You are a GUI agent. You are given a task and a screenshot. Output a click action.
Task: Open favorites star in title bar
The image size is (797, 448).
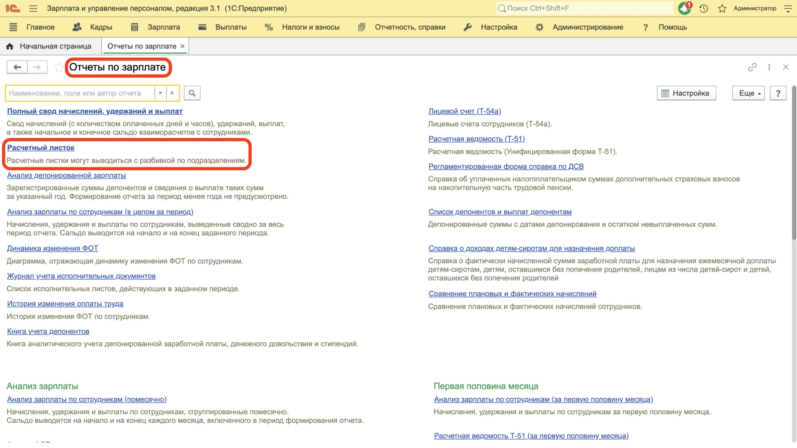pyautogui.click(x=722, y=9)
